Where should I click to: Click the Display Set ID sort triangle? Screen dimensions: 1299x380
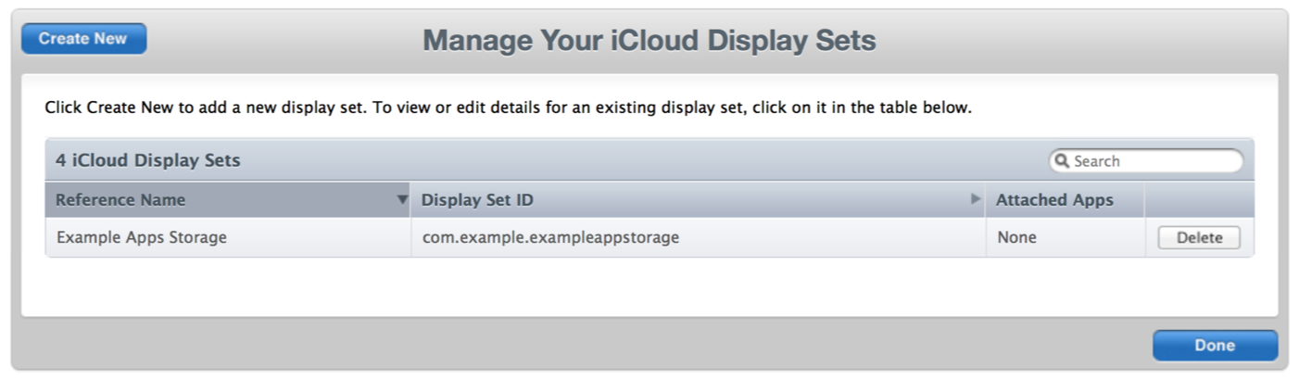pos(975,199)
